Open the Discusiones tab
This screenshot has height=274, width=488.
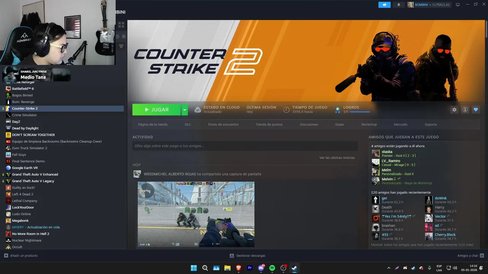pos(309,124)
